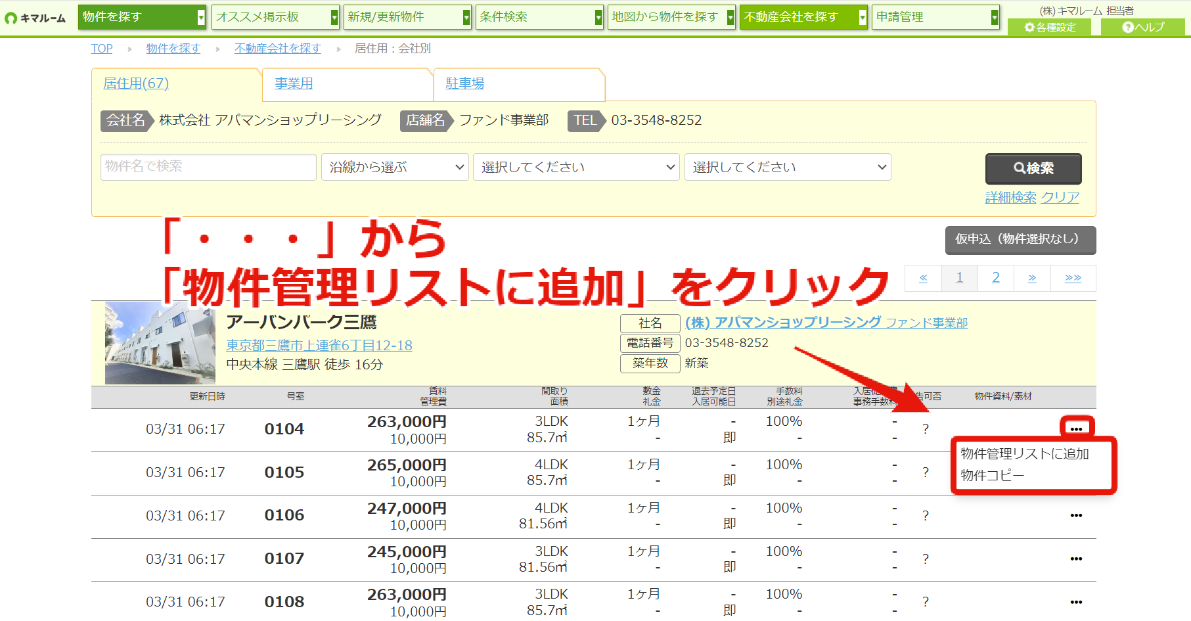Image resolution: width=1191 pixels, height=621 pixels.
Task: Open the ヘルプ help button
Action: 1143,27
